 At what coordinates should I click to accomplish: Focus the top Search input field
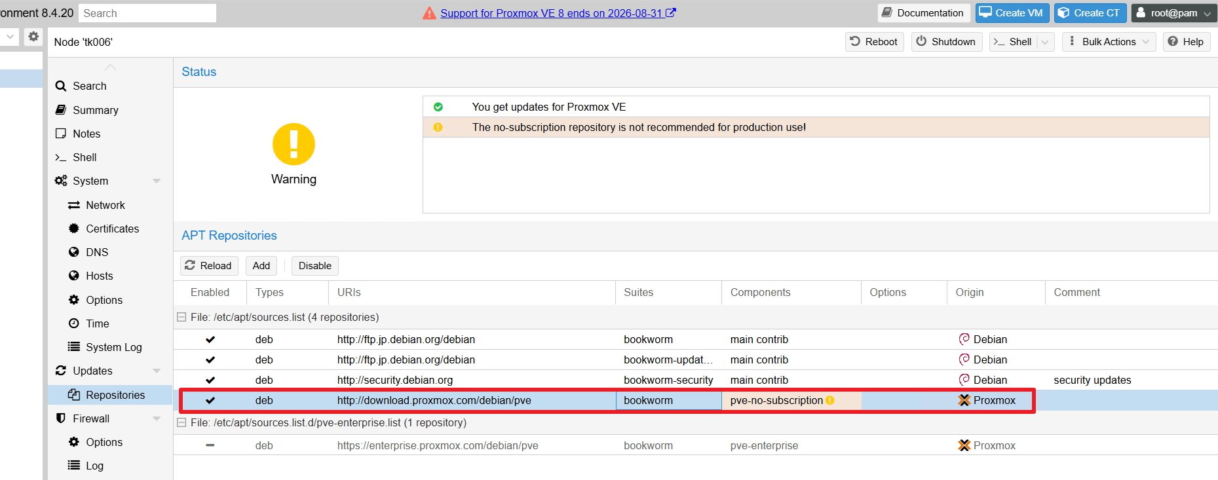(x=147, y=13)
